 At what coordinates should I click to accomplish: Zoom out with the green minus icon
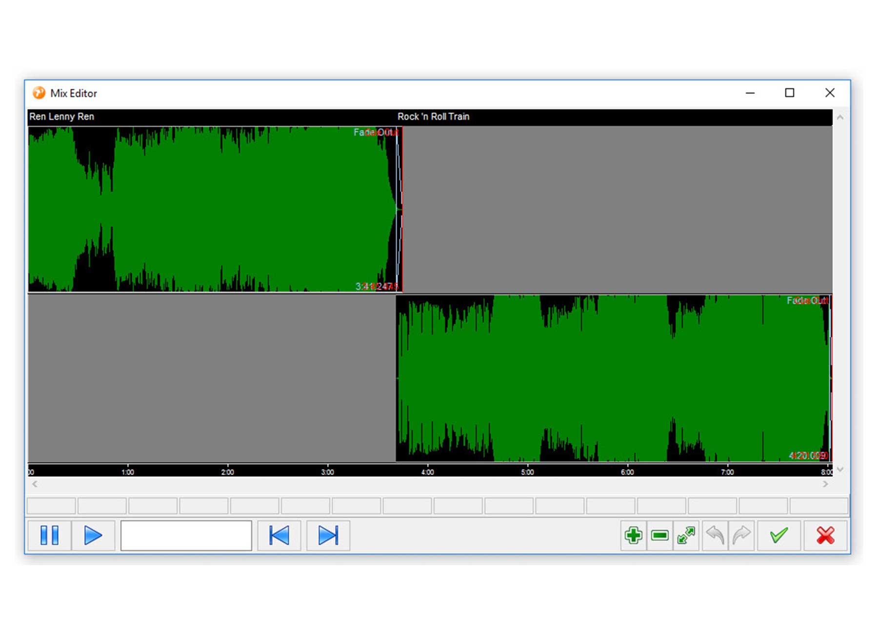(x=660, y=535)
